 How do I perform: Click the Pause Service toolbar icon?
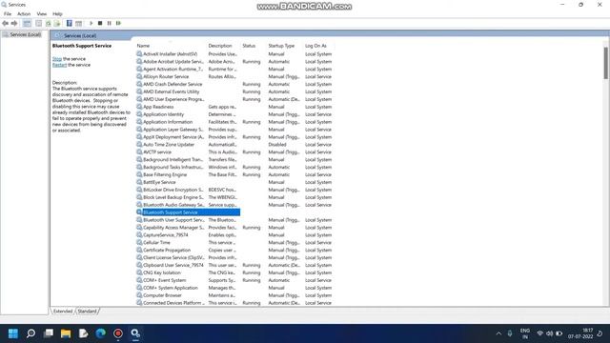(110, 23)
